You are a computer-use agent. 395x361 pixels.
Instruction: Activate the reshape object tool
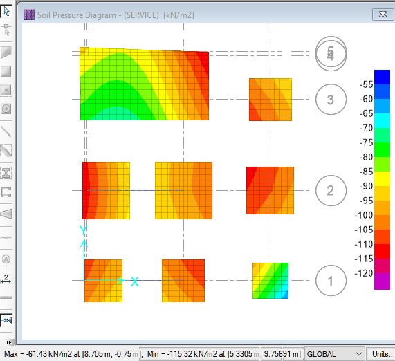coord(6,30)
